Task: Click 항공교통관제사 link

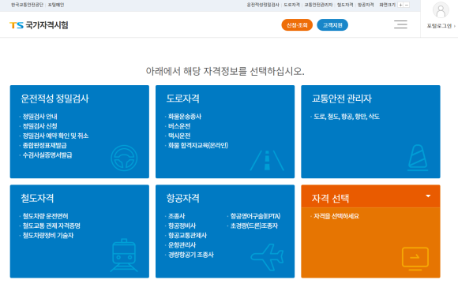Action: 187,236
